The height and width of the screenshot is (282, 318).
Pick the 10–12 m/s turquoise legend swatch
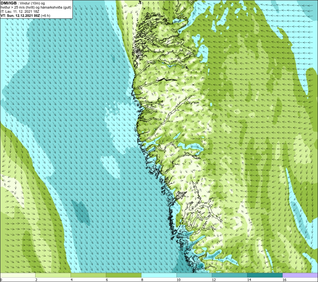[194, 275]
